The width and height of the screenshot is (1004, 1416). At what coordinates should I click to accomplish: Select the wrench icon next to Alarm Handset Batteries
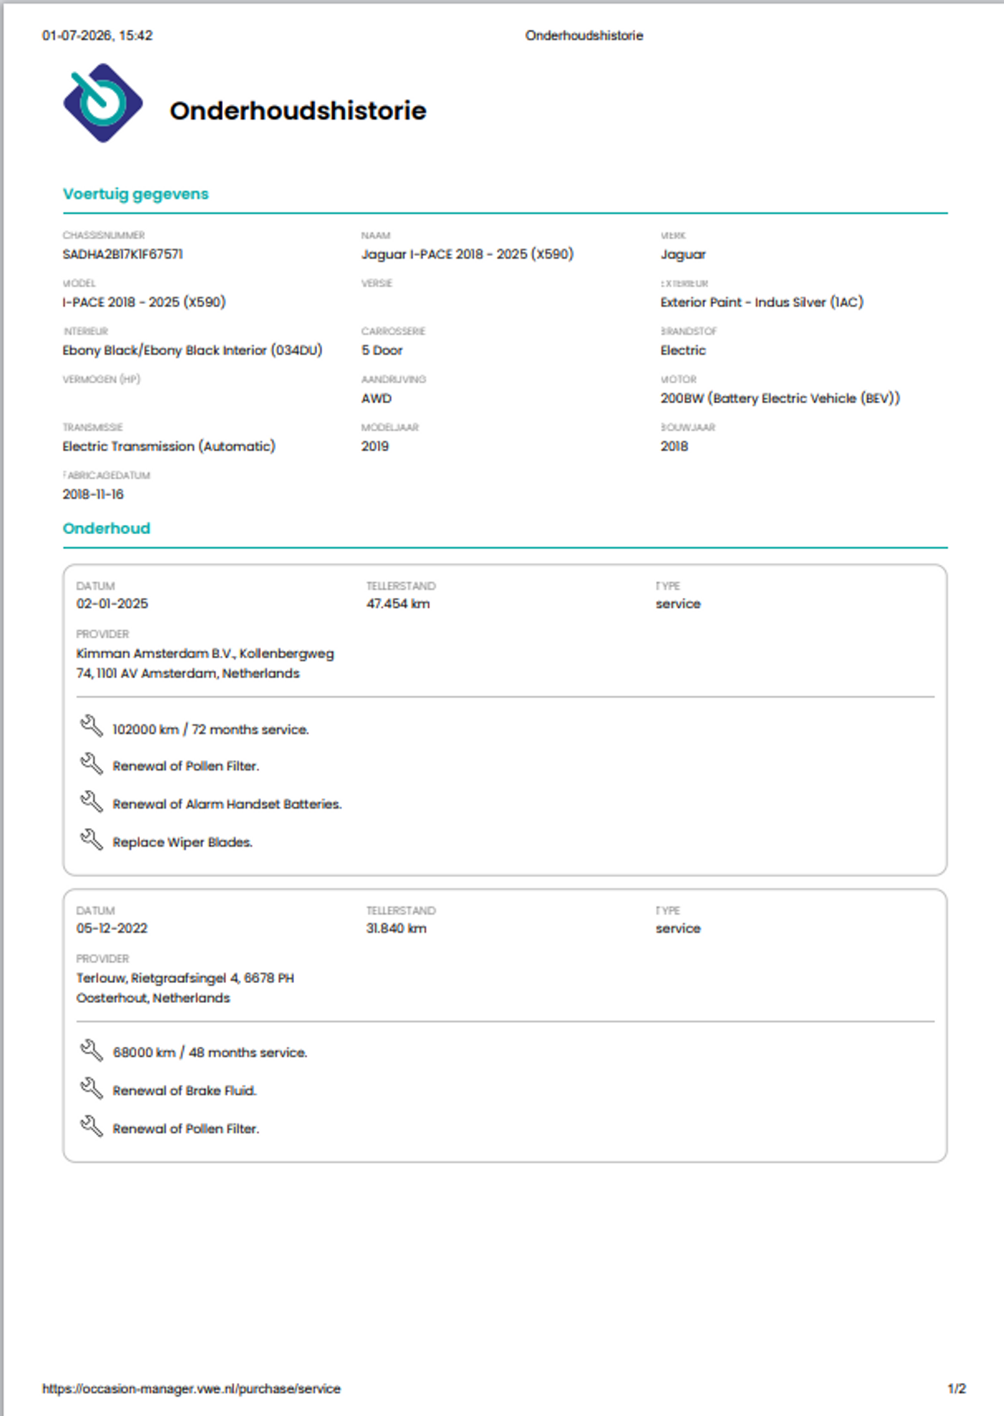point(91,802)
